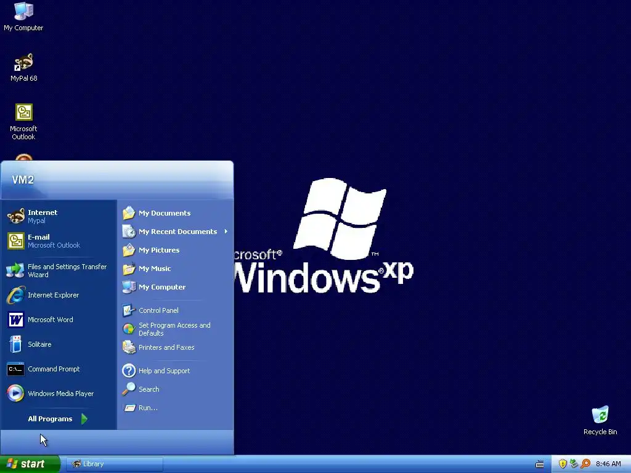Click the green start button
The height and width of the screenshot is (473, 631).
tap(30, 464)
